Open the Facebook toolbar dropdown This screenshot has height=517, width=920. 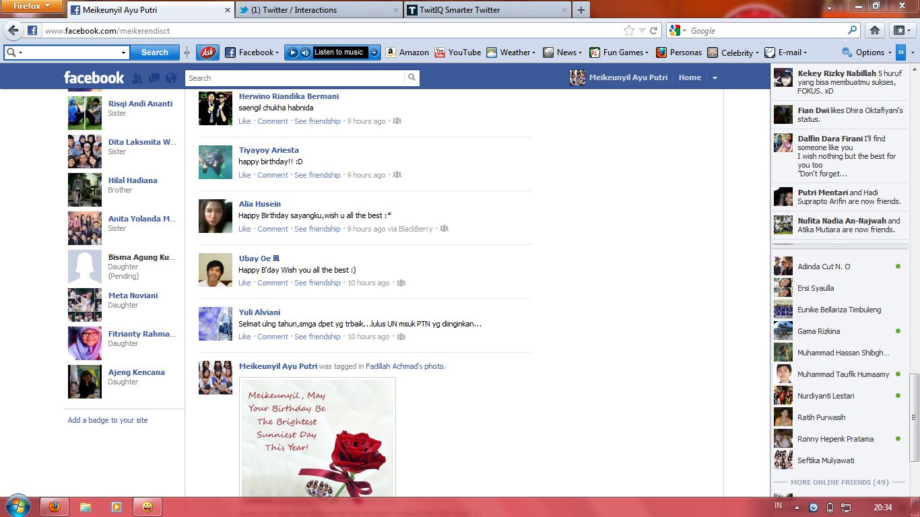coord(252,53)
